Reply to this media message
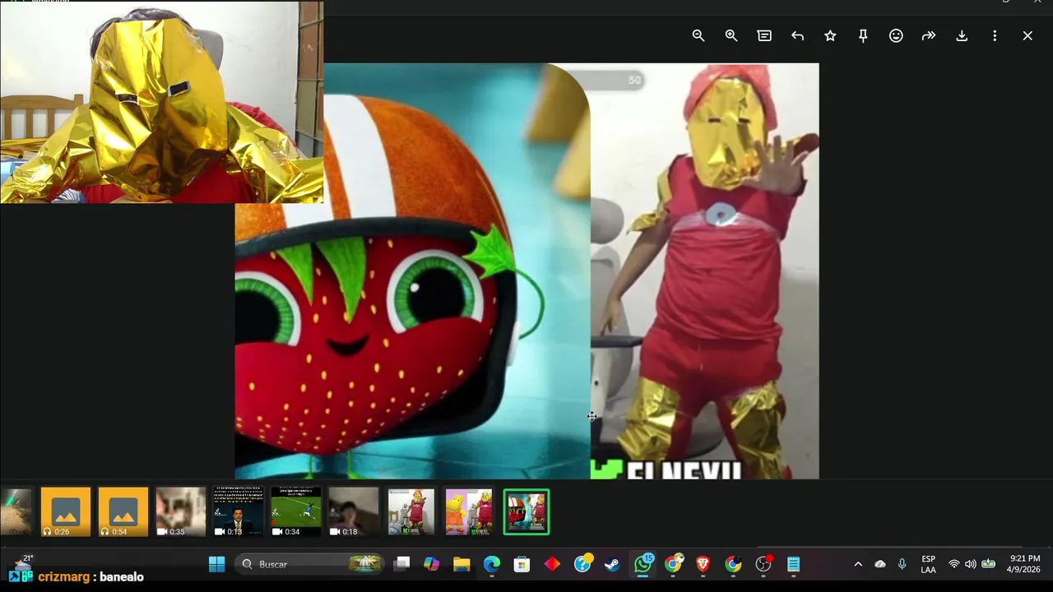Screen dimensions: 1053x592 coord(797,36)
